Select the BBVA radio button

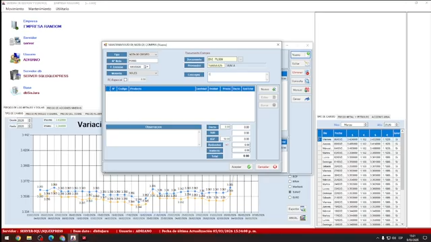point(290,182)
